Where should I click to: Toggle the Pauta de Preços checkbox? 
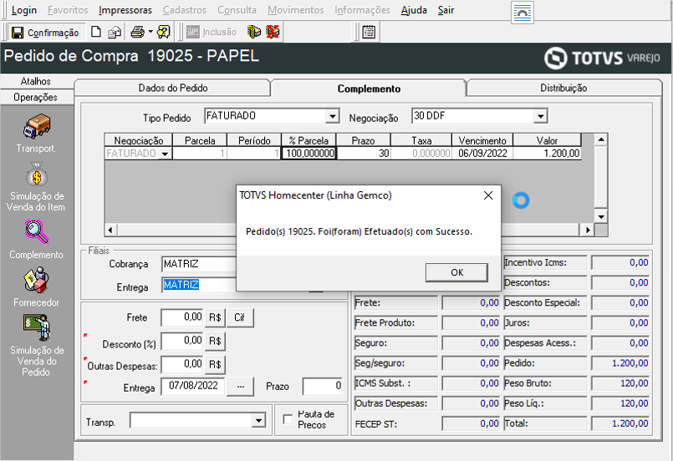(x=288, y=419)
